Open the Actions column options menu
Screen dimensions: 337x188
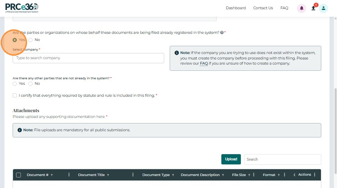point(315,175)
